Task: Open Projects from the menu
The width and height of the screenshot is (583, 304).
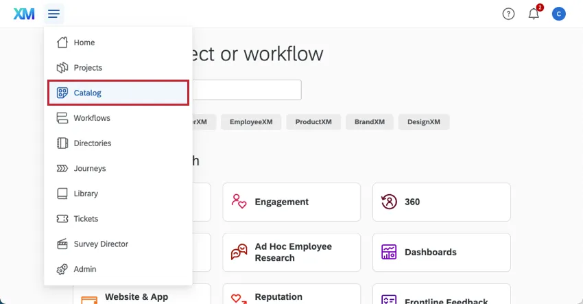Action: 88,68
